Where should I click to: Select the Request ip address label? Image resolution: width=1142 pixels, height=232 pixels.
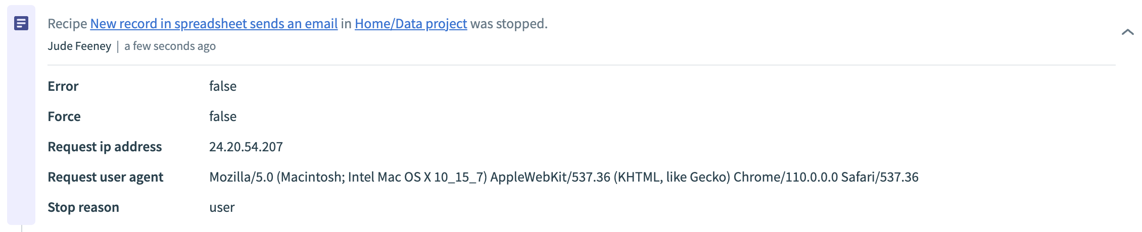pos(105,147)
